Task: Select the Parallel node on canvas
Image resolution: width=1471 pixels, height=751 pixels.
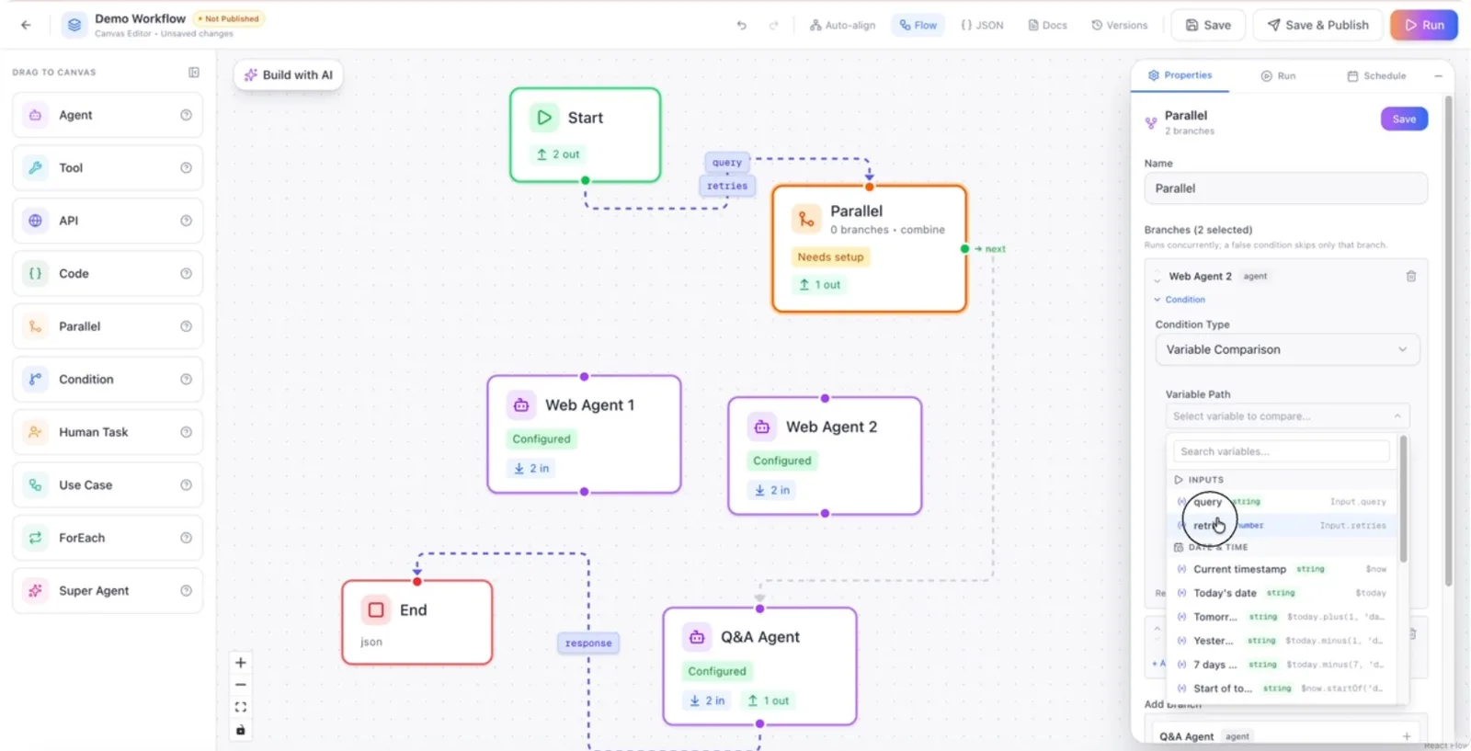Action: point(869,248)
